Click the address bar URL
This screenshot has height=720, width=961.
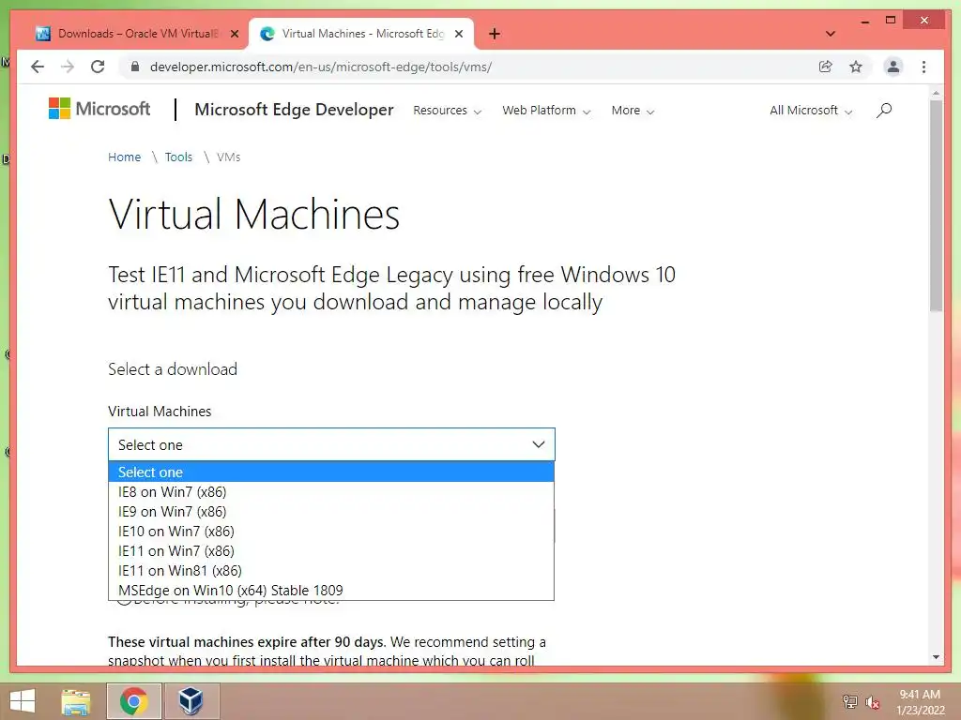pyautogui.click(x=321, y=67)
